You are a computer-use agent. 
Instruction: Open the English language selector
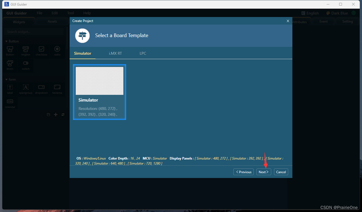[310, 13]
